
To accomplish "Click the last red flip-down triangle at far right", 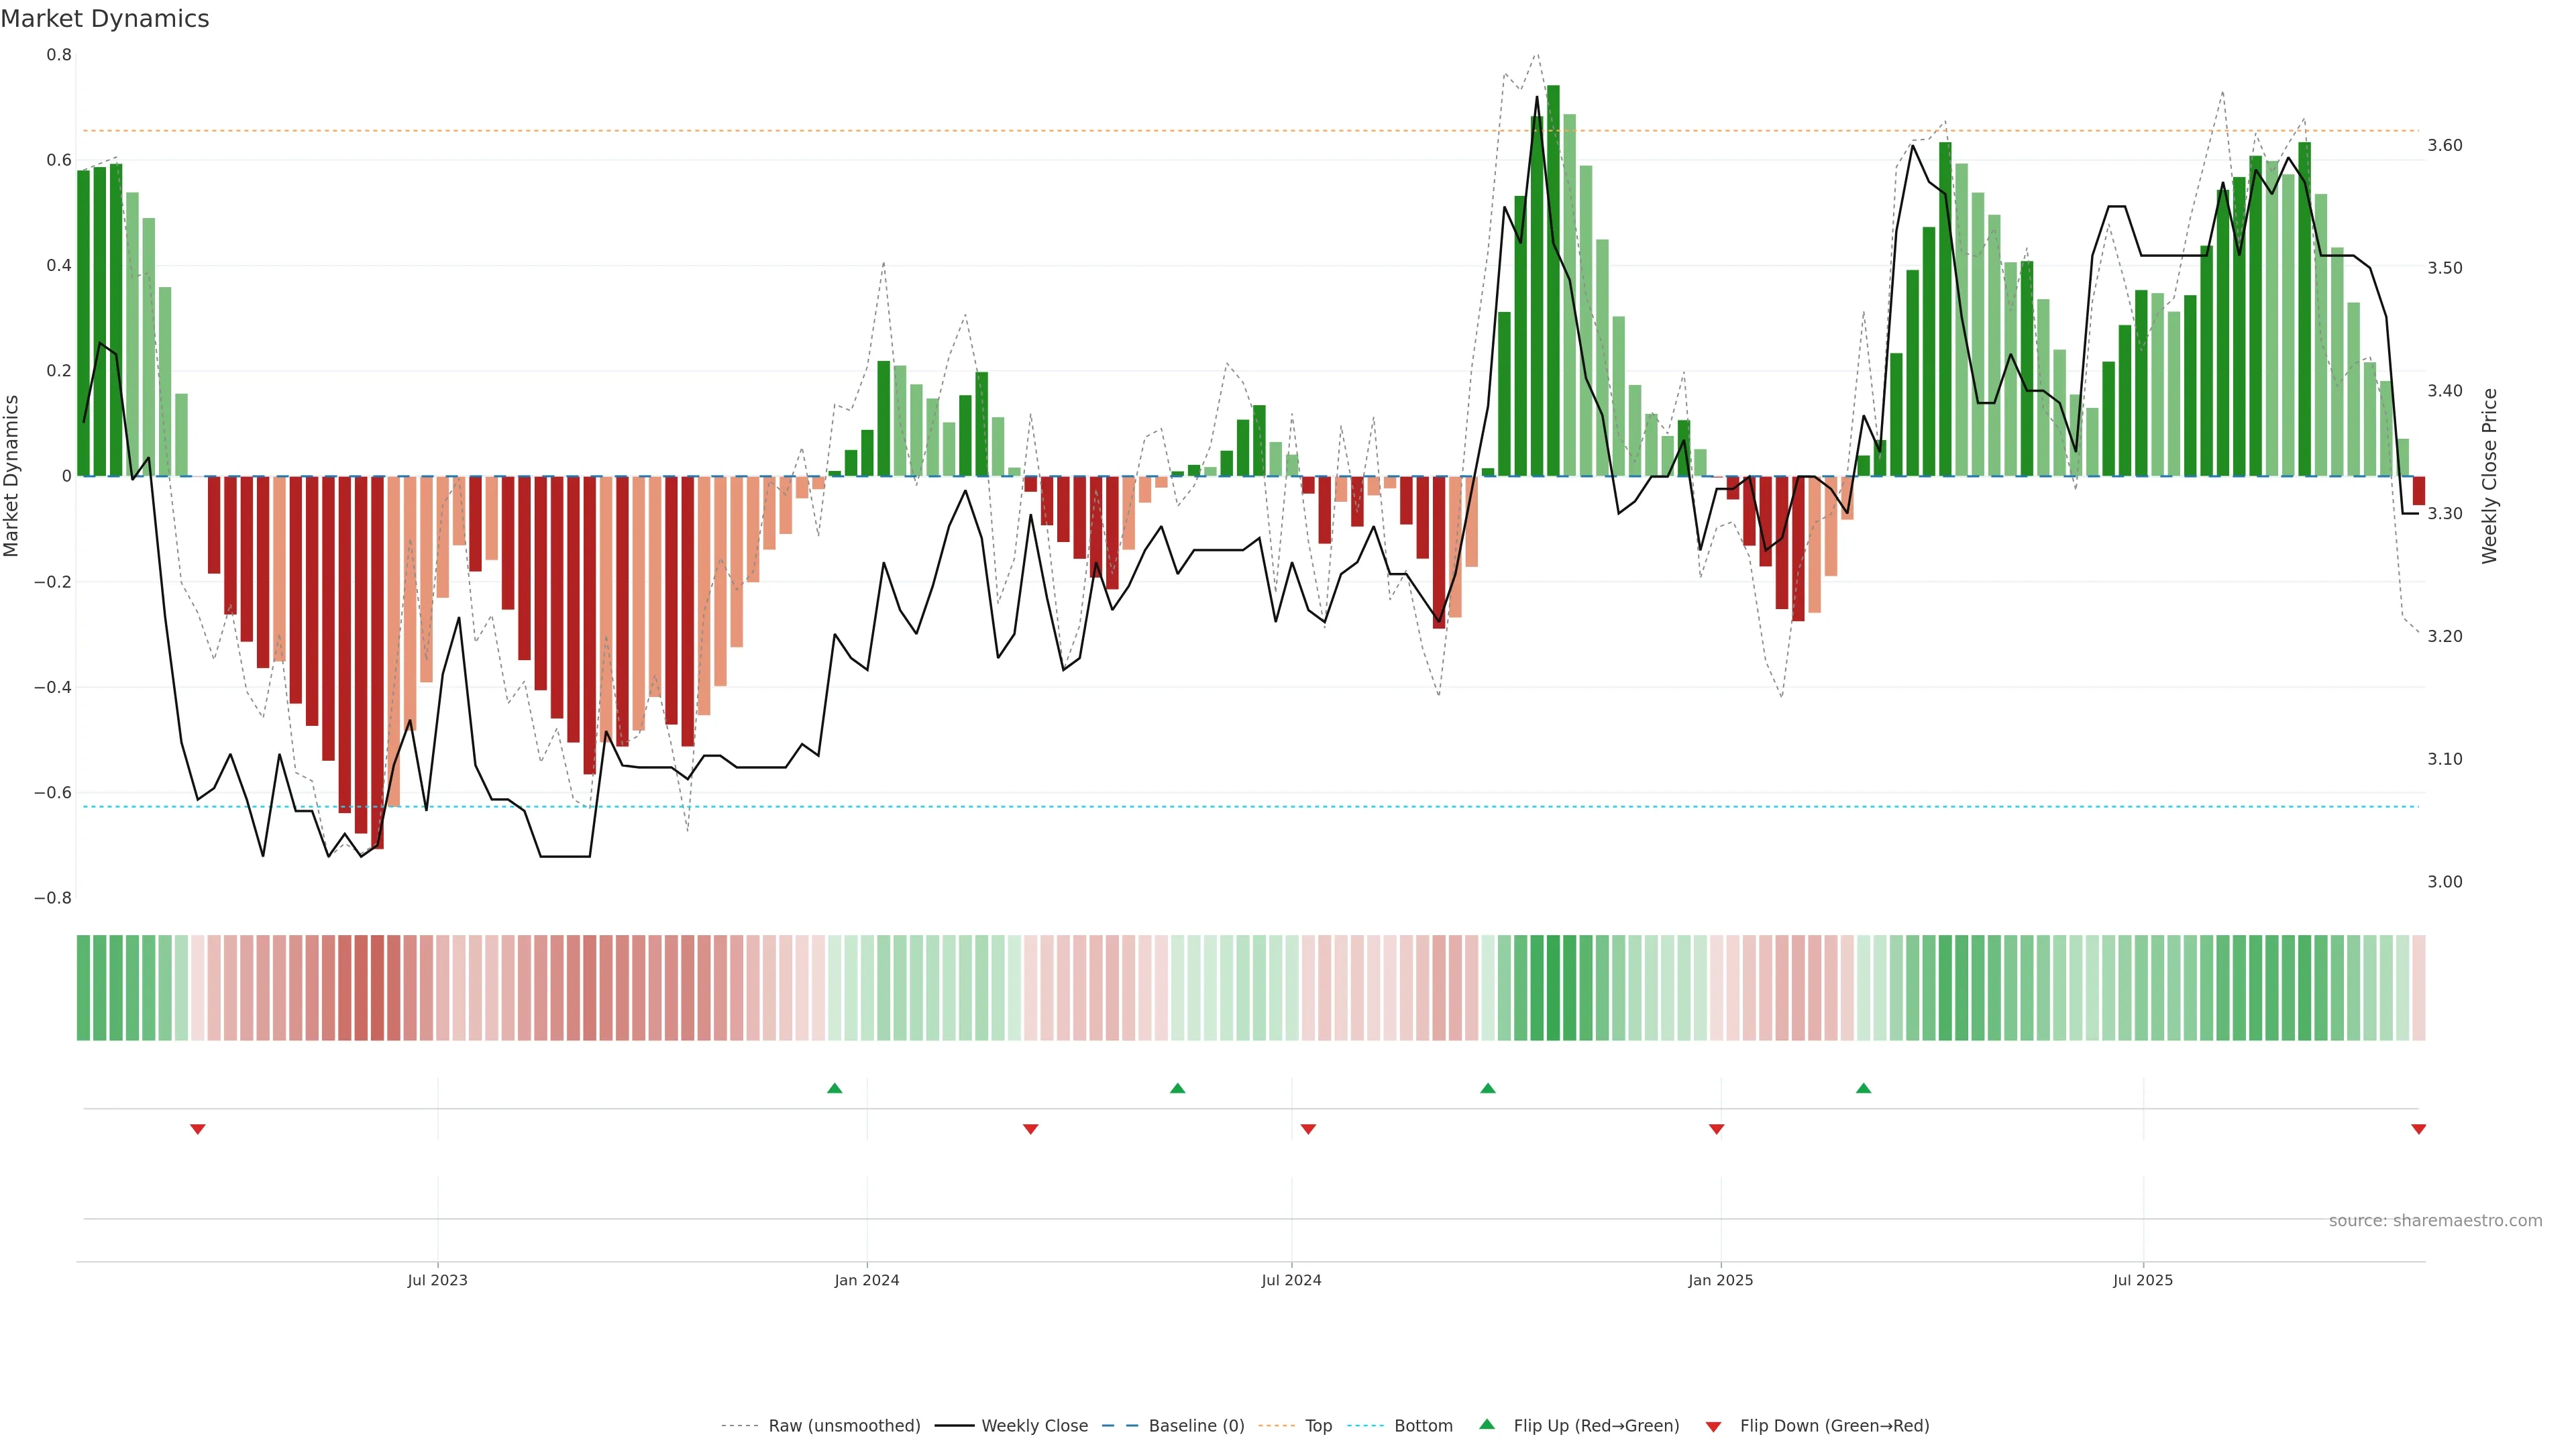I will click(2418, 1129).
